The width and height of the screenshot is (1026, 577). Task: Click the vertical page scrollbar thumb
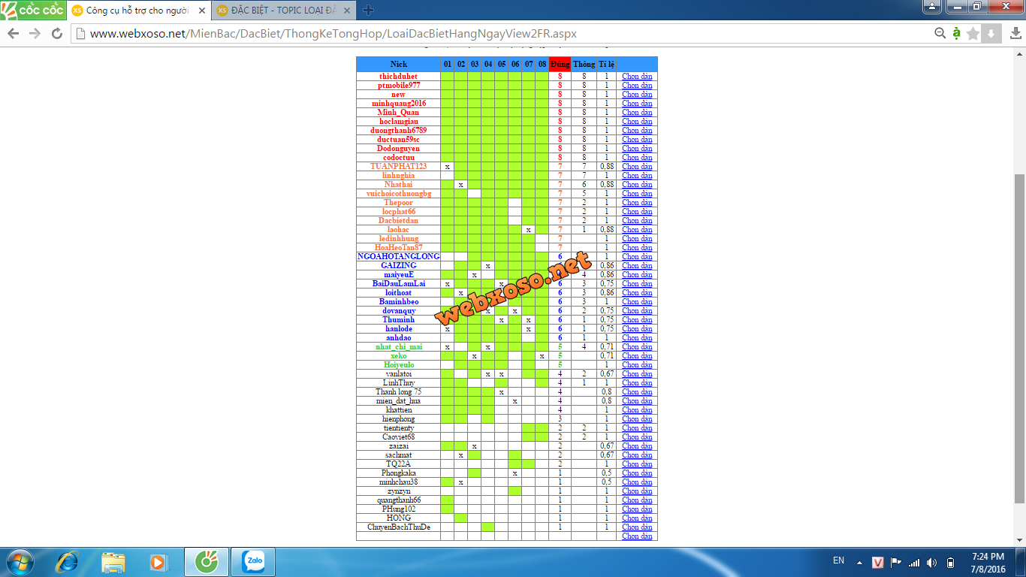click(1019, 338)
